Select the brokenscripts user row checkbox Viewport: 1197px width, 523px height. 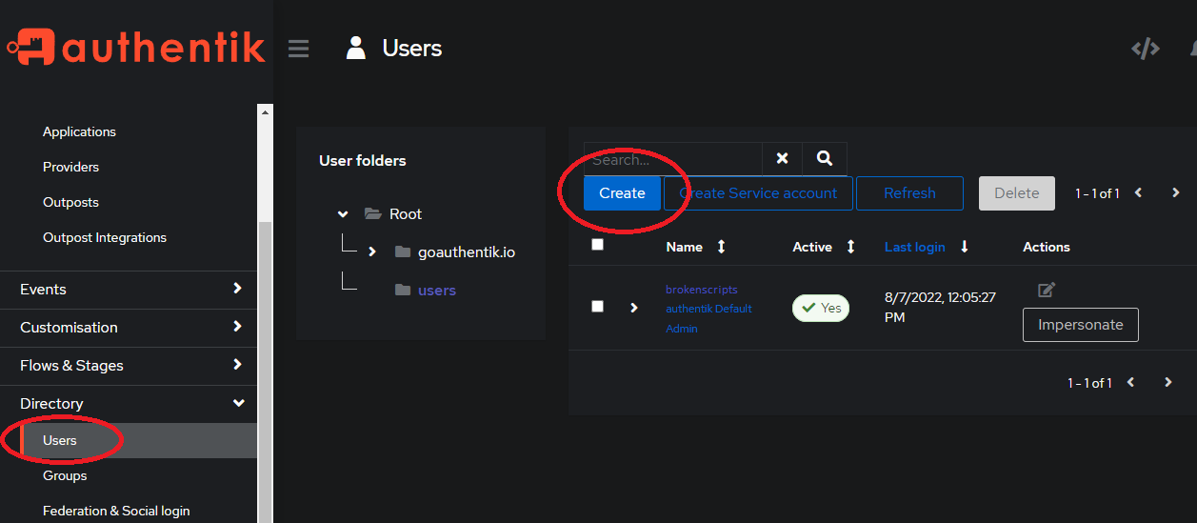pyautogui.click(x=597, y=307)
